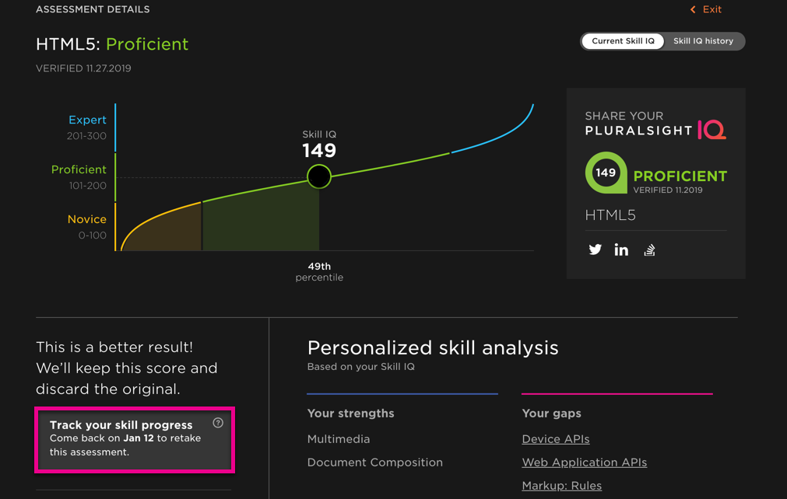The image size is (787, 499).
Task: Click the Novice 0-100 level label
Action: [x=86, y=227]
